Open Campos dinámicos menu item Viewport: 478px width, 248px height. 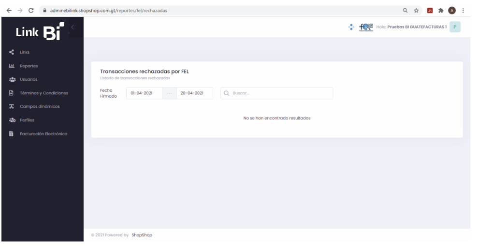pos(40,106)
